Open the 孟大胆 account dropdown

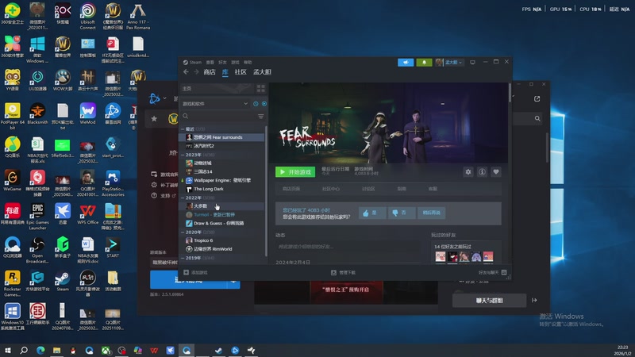point(448,63)
